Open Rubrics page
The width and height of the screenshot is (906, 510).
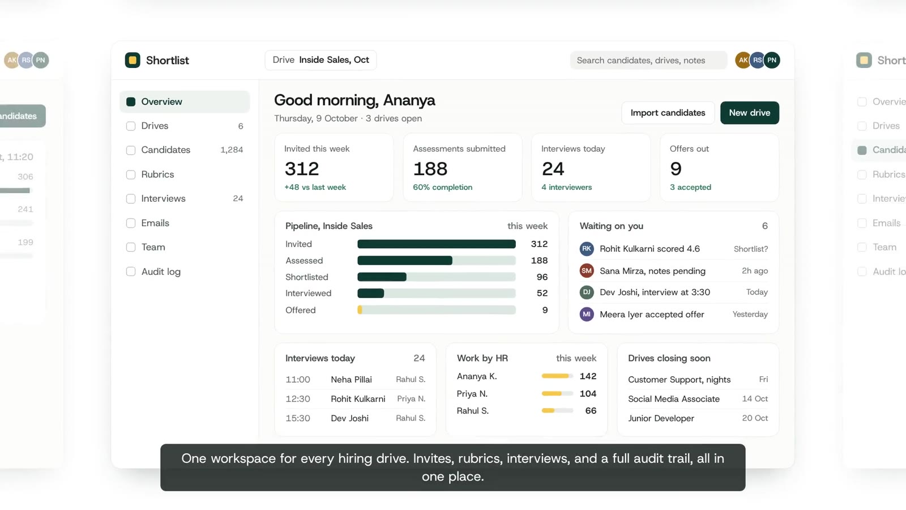click(x=185, y=175)
